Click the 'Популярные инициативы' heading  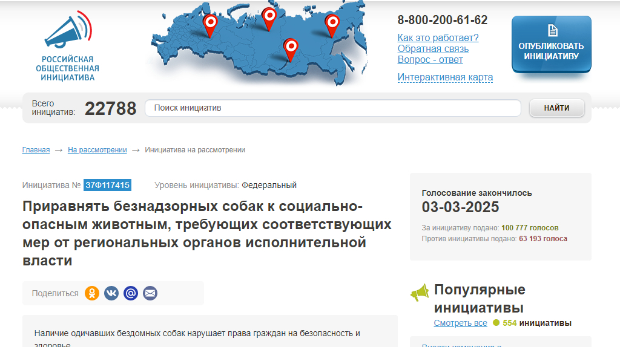pyautogui.click(x=480, y=299)
